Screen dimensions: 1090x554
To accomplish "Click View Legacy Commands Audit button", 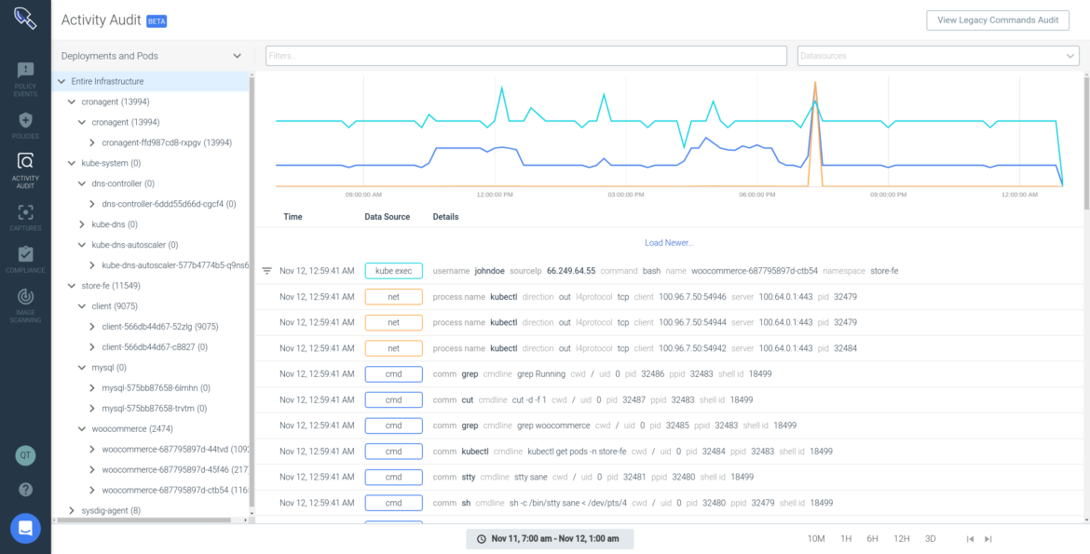I will [x=997, y=20].
